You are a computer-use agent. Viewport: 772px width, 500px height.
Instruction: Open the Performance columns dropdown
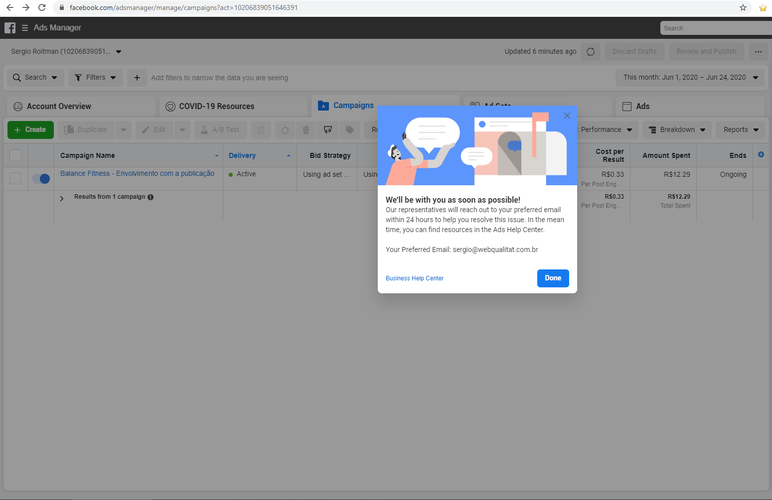[x=606, y=130]
